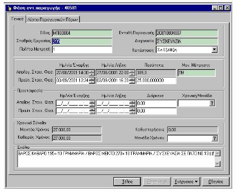Click the Σταθμός Εργασίας field
237x192 pixels.
(82, 42)
